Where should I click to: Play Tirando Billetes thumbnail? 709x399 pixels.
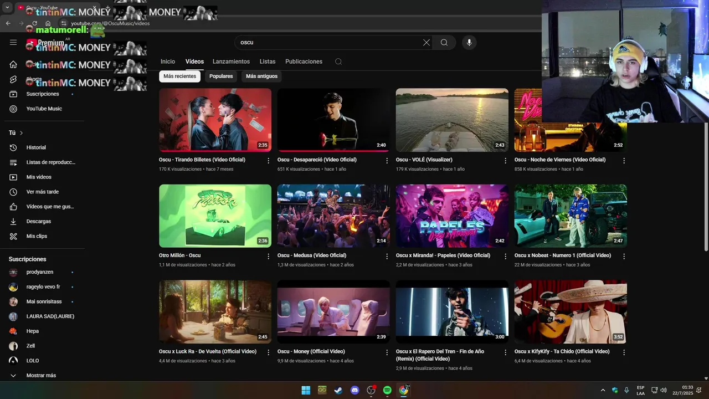click(215, 120)
